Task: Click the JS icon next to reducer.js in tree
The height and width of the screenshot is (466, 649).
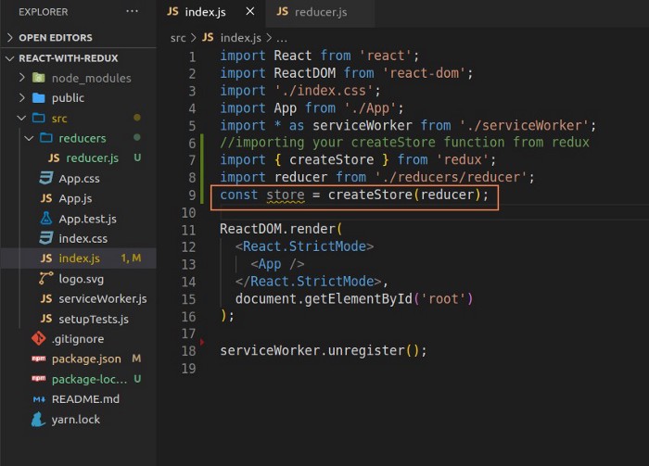Action: [55, 158]
